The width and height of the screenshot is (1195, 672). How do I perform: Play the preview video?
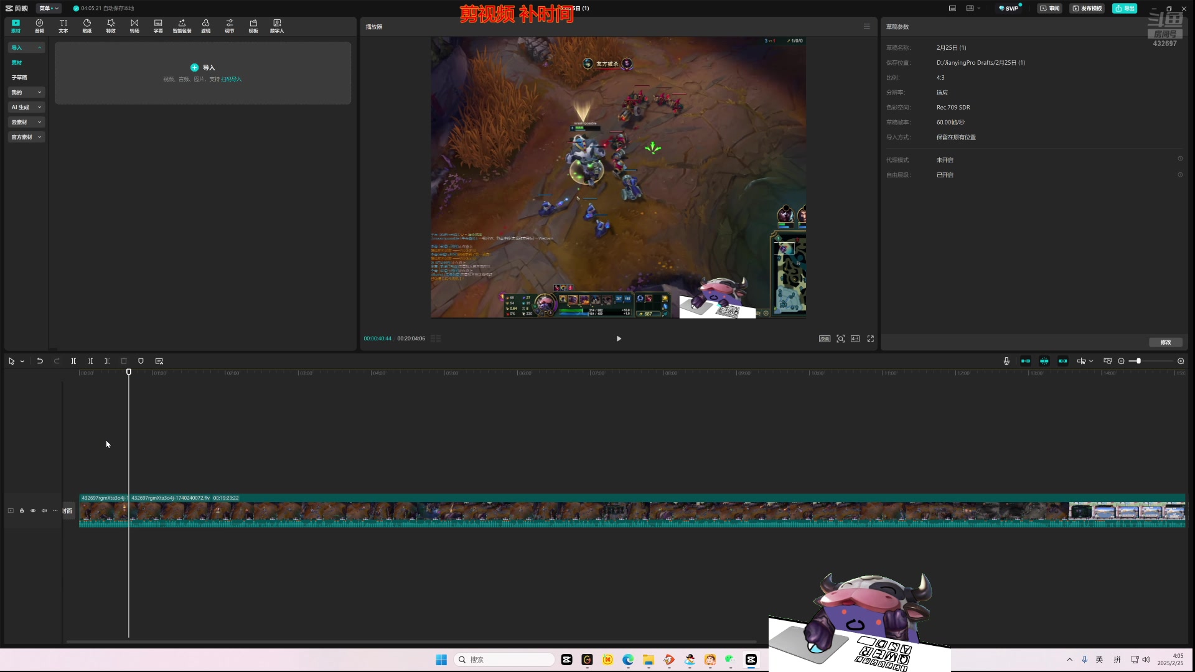click(x=619, y=338)
